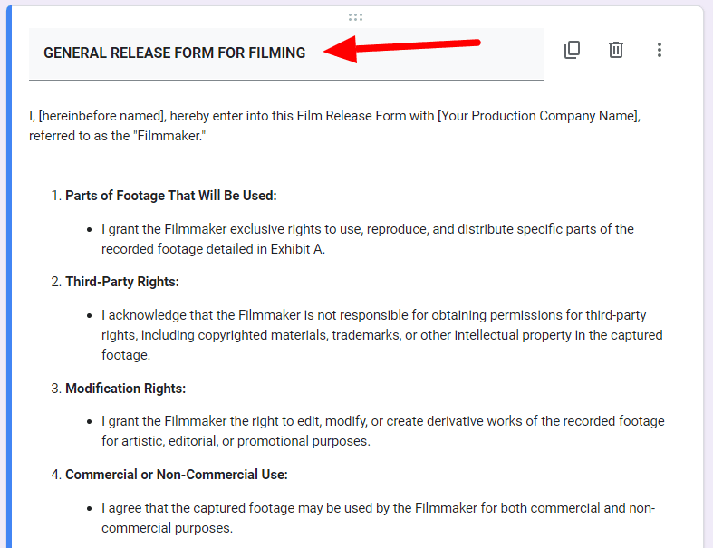Click the duplicate item copy icon

point(572,50)
